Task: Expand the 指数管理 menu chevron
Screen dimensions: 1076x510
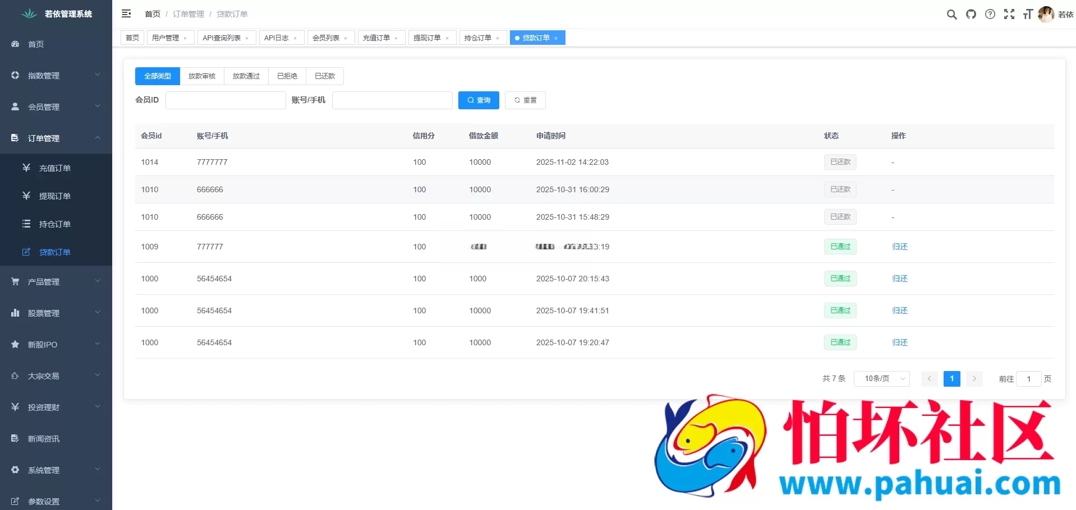Action: (x=98, y=75)
